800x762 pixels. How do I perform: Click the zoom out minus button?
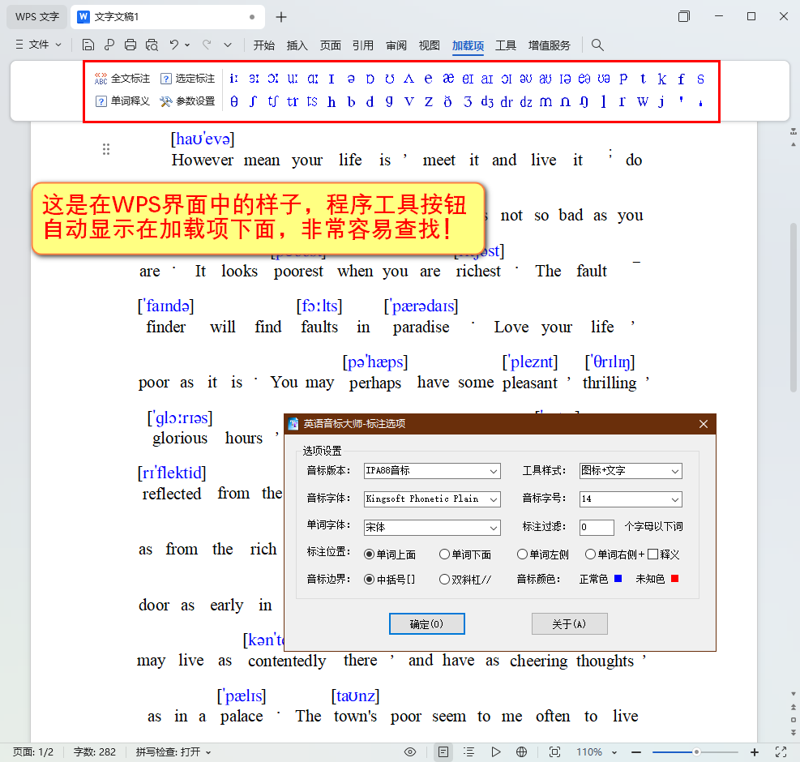point(635,751)
